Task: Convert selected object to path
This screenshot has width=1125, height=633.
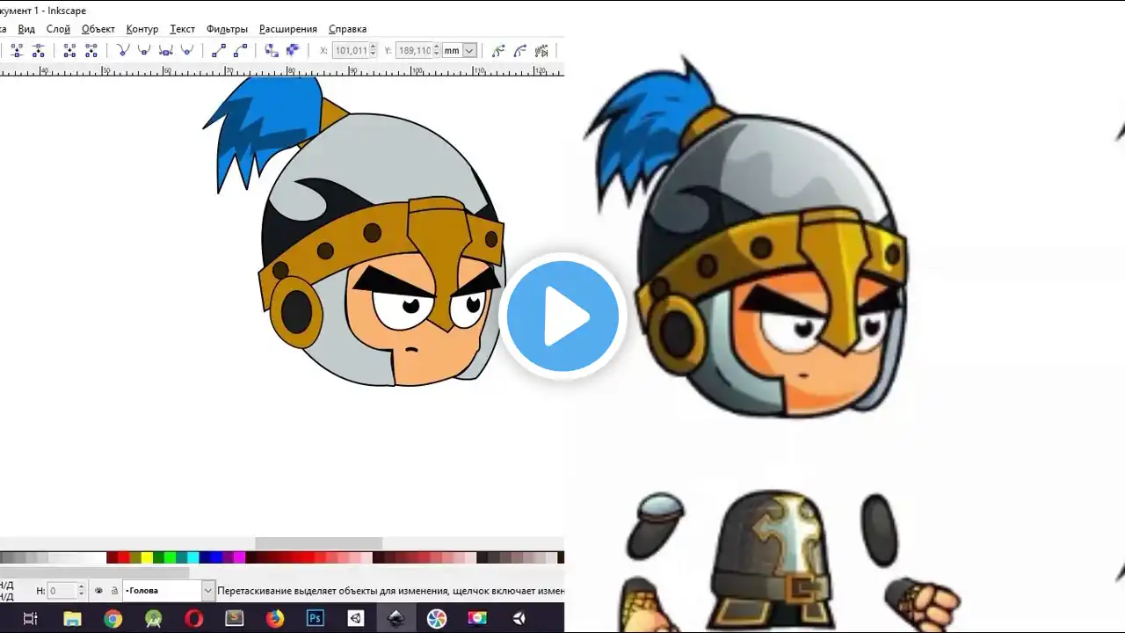Action: [x=272, y=51]
